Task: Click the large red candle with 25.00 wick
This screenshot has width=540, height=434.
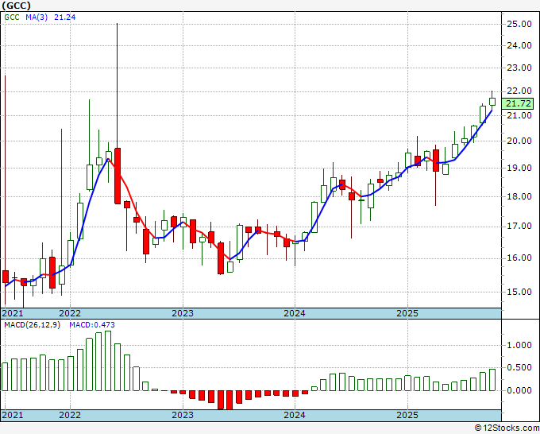Action: [118, 175]
